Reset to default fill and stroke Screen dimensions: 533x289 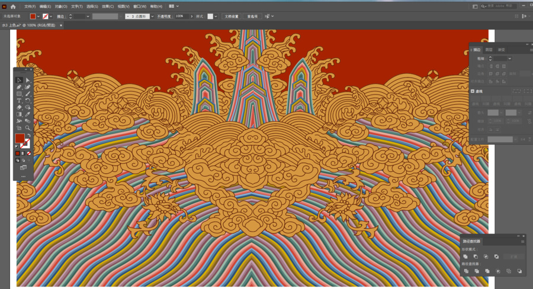pyautogui.click(x=17, y=147)
